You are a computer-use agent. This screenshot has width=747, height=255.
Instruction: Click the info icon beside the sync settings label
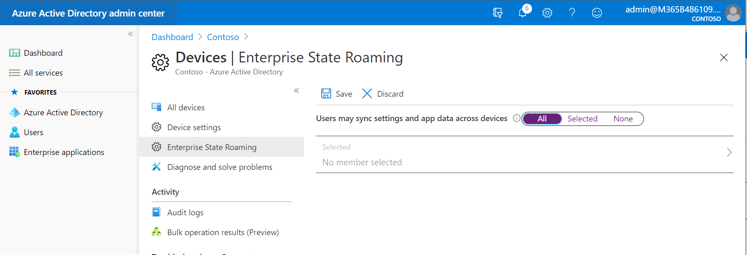coord(516,118)
